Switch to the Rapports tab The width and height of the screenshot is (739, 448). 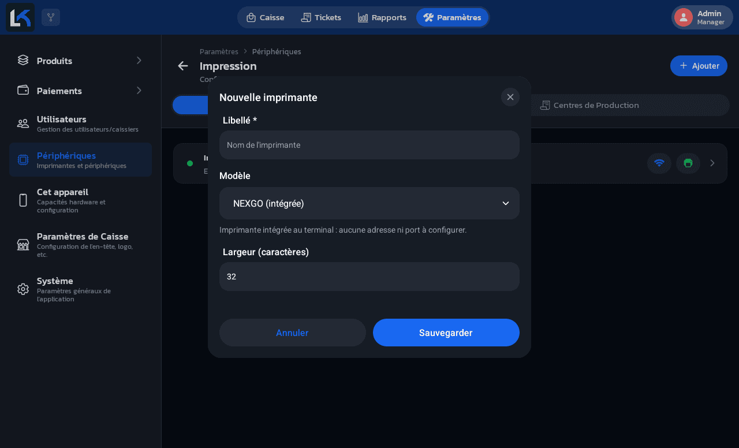[382, 17]
